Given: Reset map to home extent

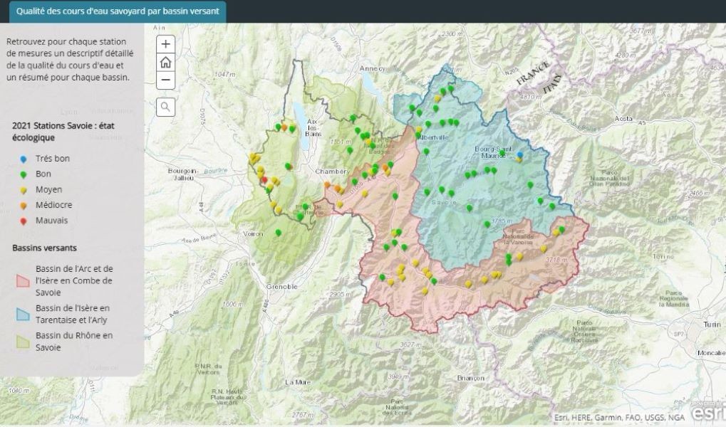Looking at the screenshot, I should pos(166,62).
